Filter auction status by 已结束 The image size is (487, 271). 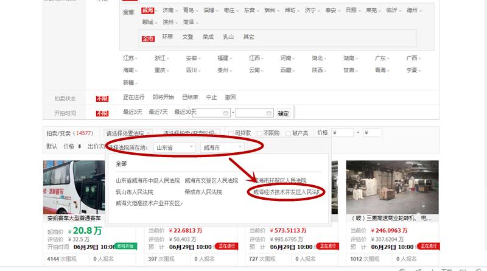190,97
